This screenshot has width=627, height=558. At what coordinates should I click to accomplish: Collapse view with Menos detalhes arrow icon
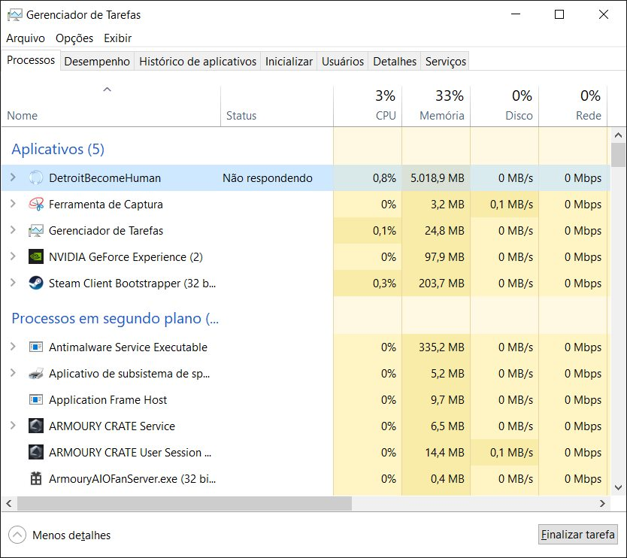pyautogui.click(x=17, y=535)
